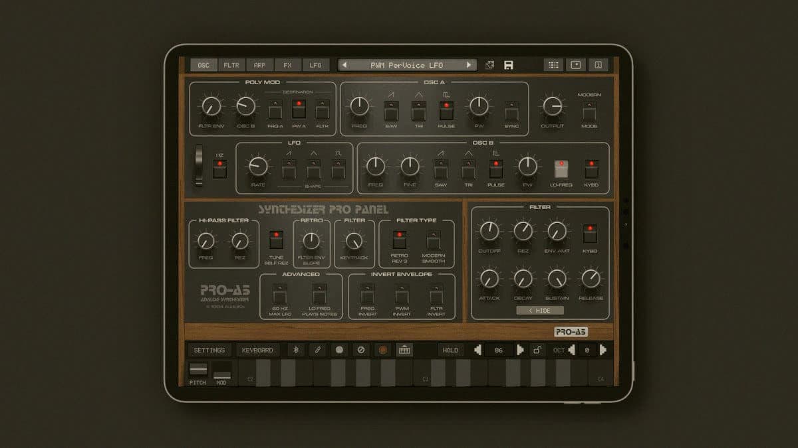This screenshot has width=798, height=448.
Task: Click the OUTPUT volume knob
Action: pyautogui.click(x=553, y=106)
